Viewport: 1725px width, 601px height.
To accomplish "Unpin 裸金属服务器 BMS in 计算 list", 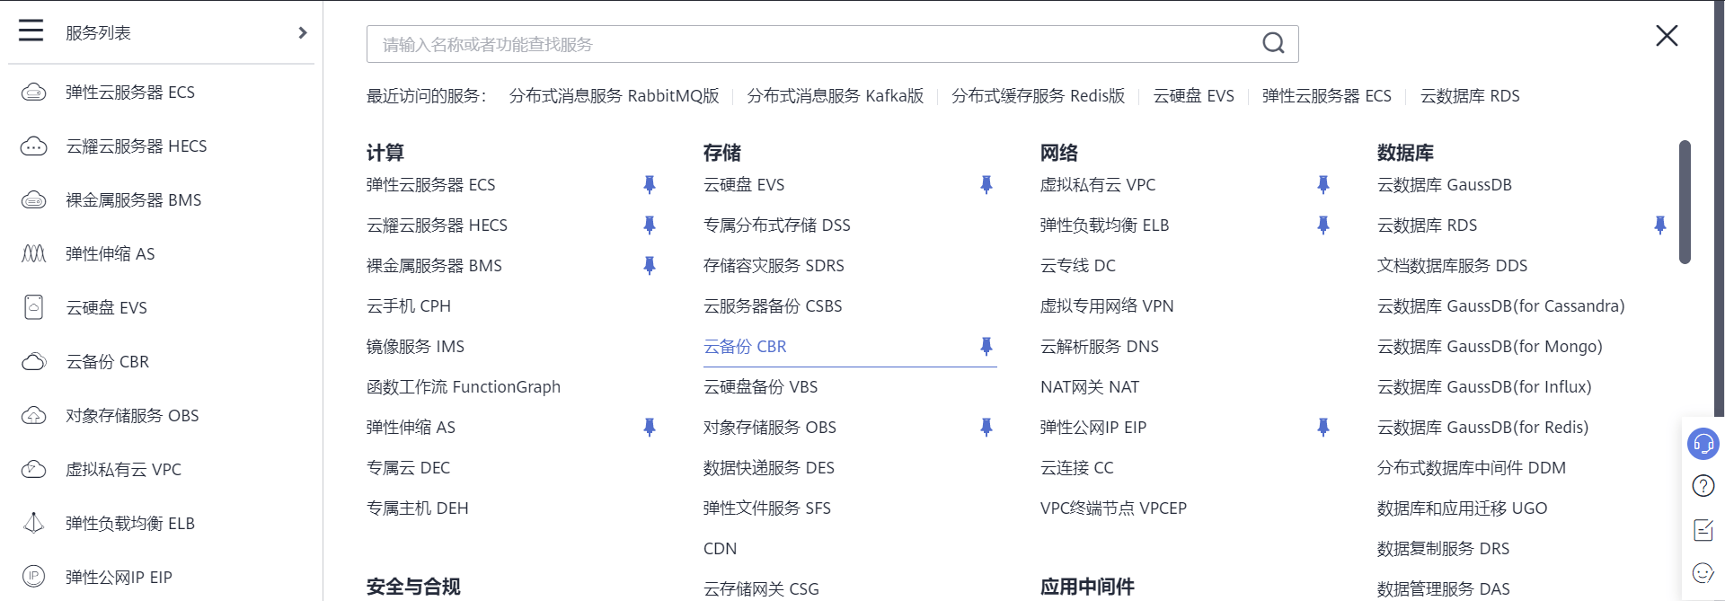I will (650, 265).
